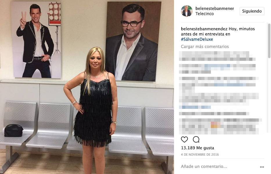271x174 pixels.
Task: Open belenestebanmenendez name in the caption
Action: click(204, 29)
